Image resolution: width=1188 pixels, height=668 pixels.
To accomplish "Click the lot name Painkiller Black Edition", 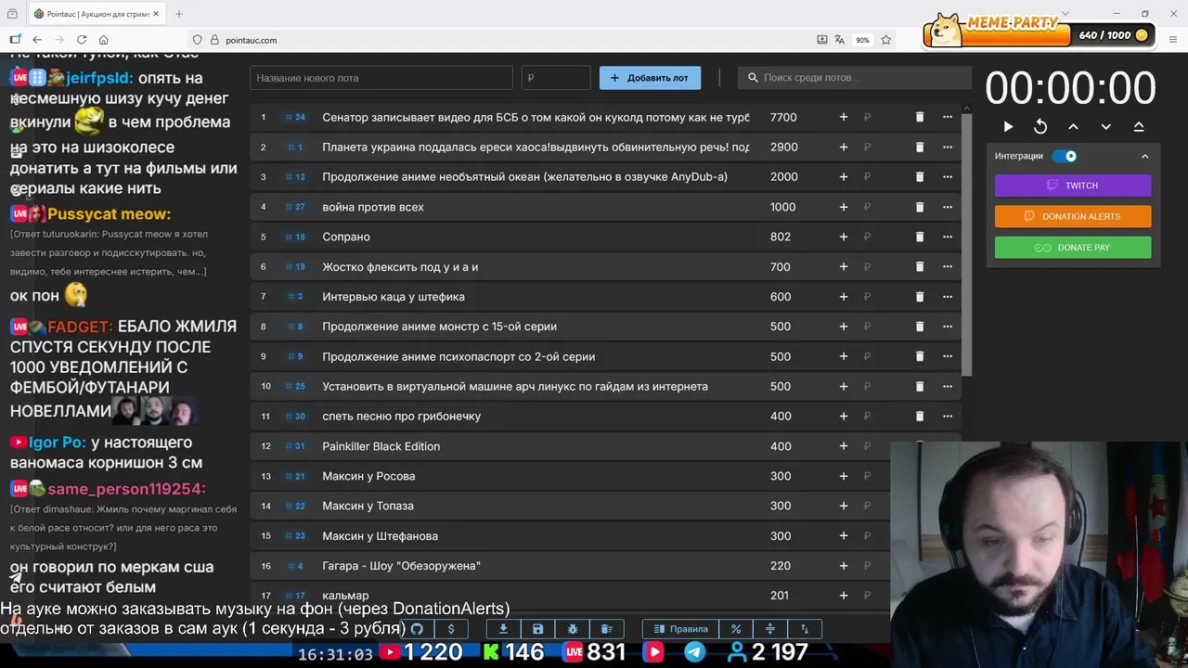I will point(381,446).
